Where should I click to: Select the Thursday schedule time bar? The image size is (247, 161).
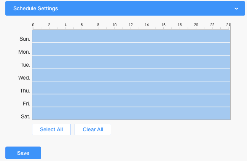[x=131, y=88]
